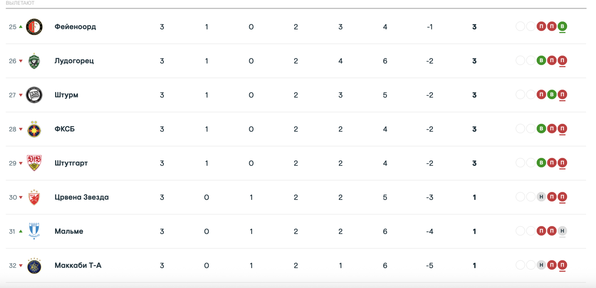Viewport: 596px width, 288px height.
Task: Click Маккаби Т-А team name
Action: pos(78,265)
